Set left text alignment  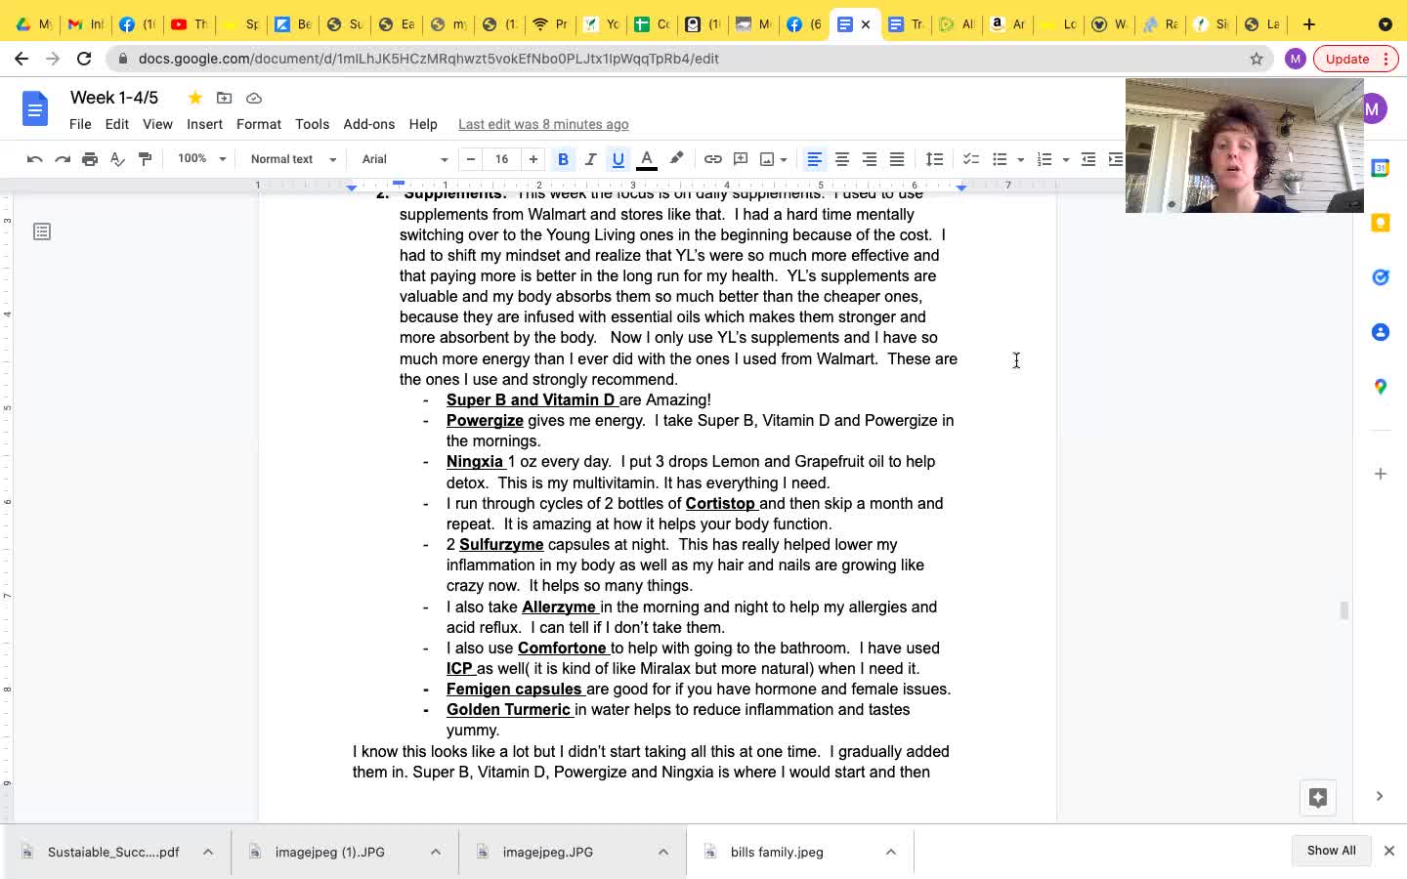point(814,159)
